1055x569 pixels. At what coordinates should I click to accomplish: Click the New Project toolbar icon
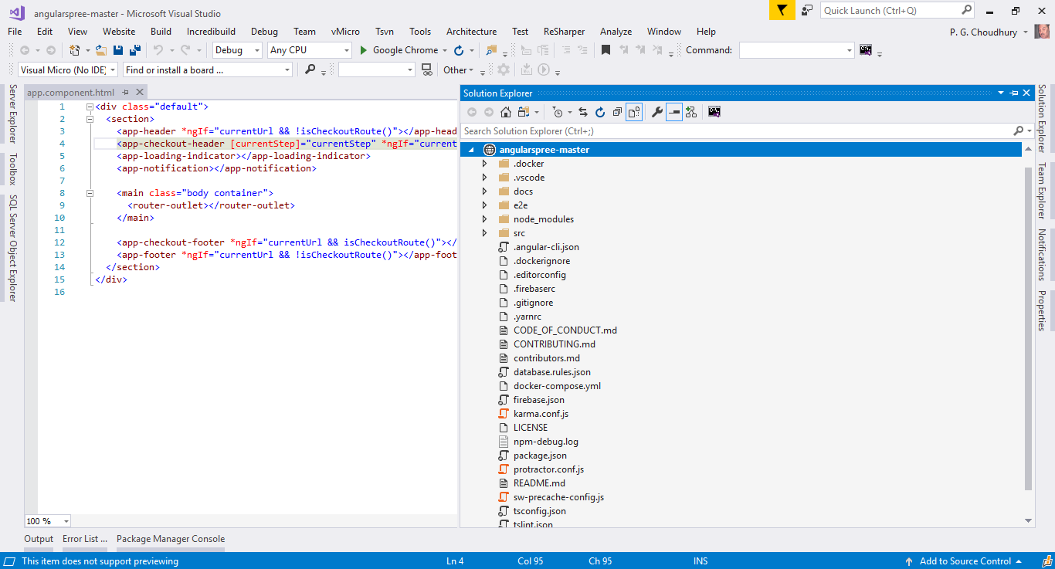(75, 50)
